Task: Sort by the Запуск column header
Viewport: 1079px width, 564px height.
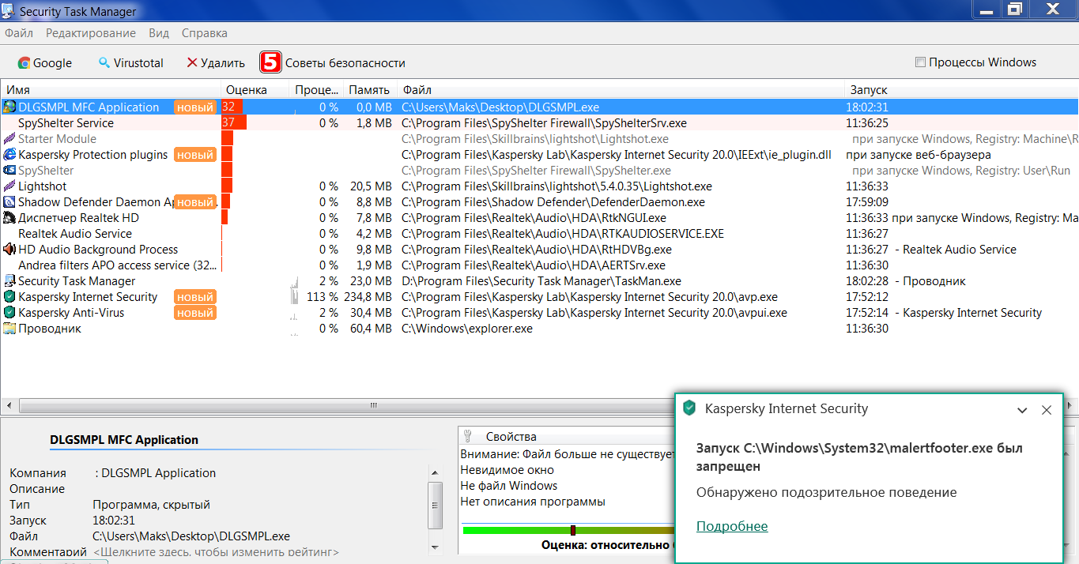Action: pyautogui.click(x=961, y=90)
